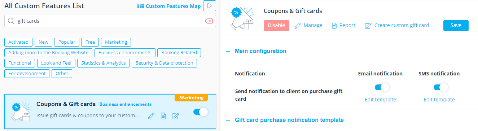The height and width of the screenshot is (131, 478).
Task: Filter by the Marketing tag
Action: point(116,42)
